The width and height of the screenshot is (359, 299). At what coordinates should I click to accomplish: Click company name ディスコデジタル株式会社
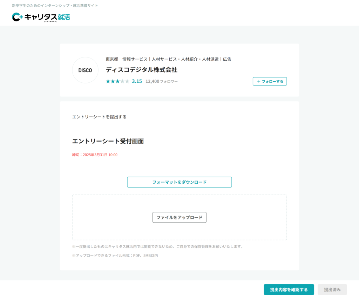point(142,70)
